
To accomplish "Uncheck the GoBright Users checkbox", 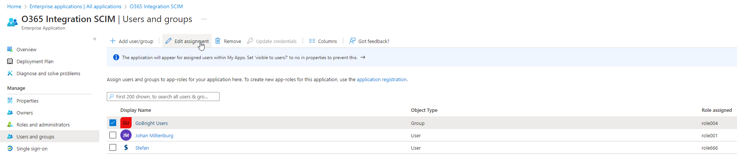I will pyautogui.click(x=113, y=123).
